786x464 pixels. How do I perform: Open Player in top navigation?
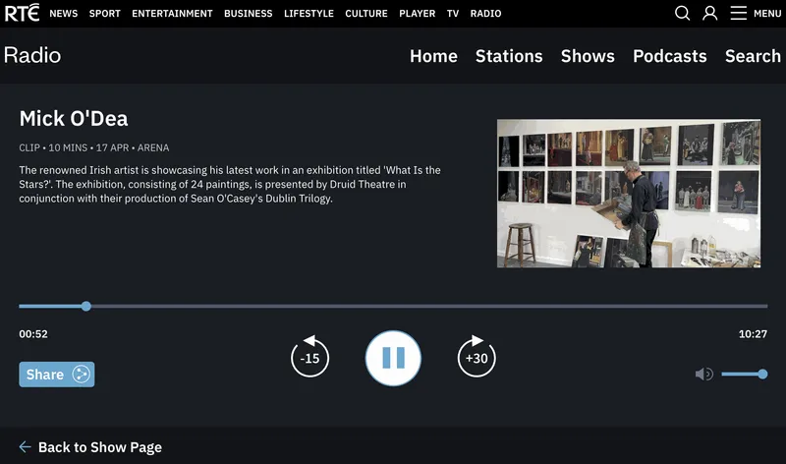418,14
